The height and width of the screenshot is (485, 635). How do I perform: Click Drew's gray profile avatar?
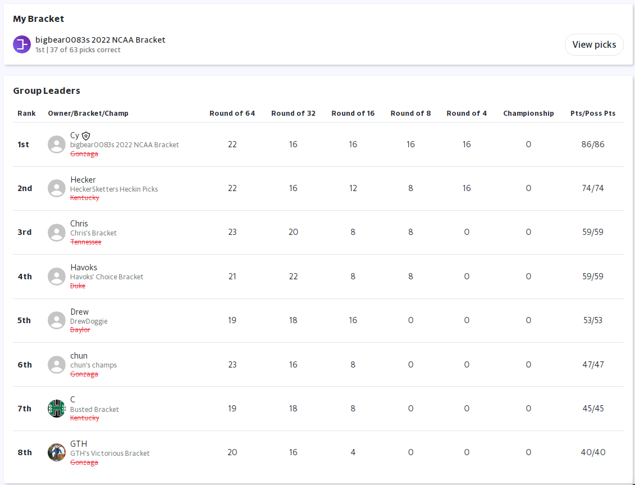57,320
